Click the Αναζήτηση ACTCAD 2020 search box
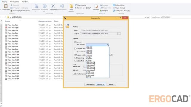Screen dimensions: 191x107 coord(171,17)
